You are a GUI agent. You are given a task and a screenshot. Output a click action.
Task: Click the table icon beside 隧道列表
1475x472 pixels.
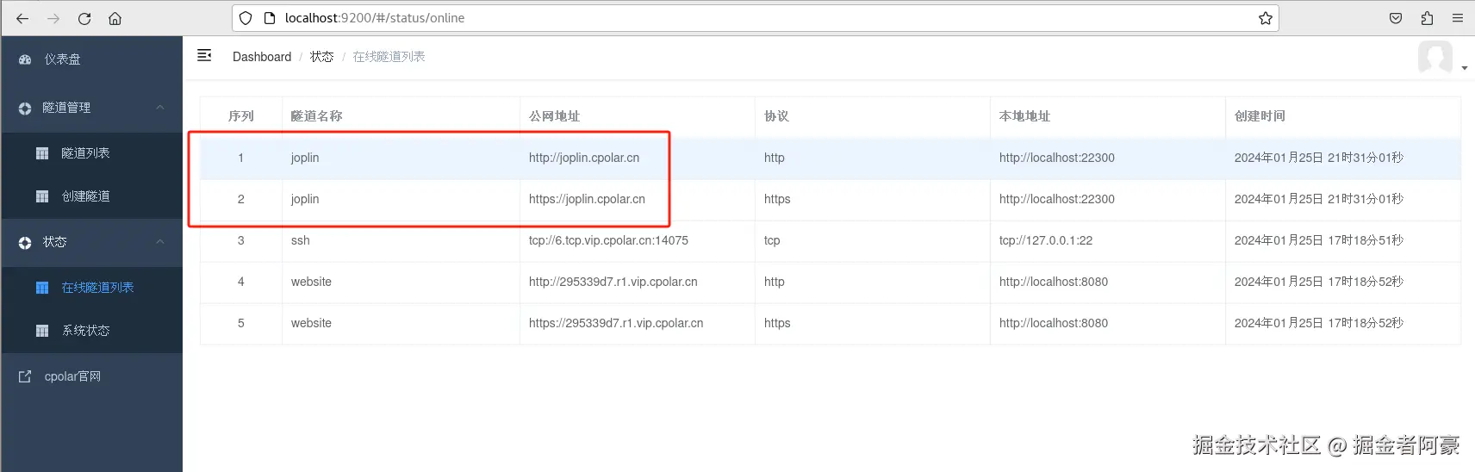point(41,153)
